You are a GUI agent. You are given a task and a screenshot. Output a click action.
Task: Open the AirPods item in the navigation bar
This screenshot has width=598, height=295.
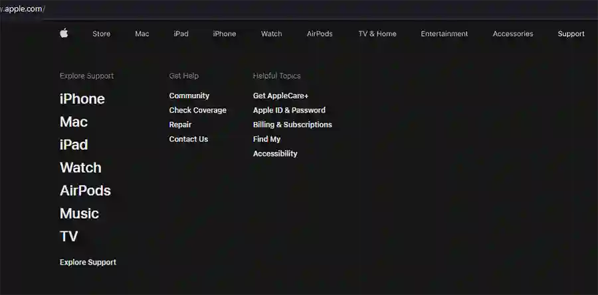(x=320, y=34)
